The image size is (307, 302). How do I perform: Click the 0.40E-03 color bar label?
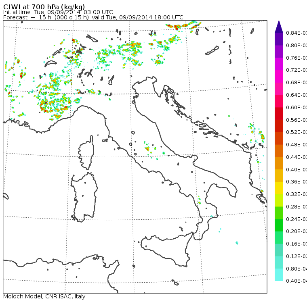point(296,169)
